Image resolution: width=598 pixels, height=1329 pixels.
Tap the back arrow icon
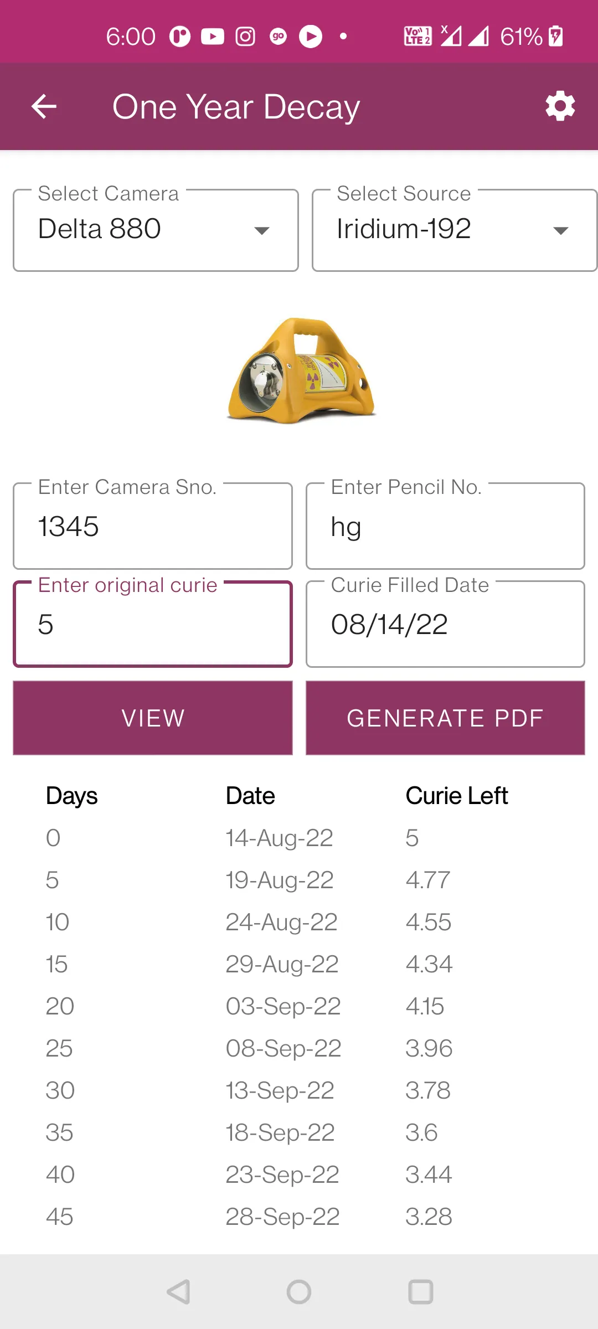(44, 106)
